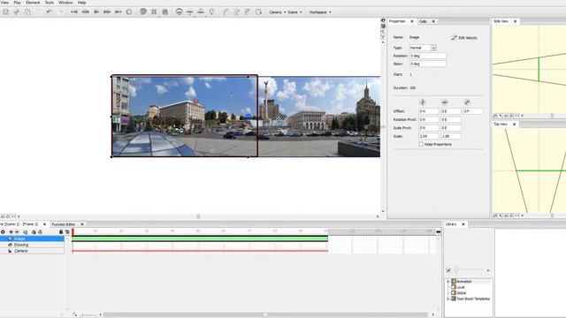Open the Help menu
566x318 pixels.
coord(82,3)
